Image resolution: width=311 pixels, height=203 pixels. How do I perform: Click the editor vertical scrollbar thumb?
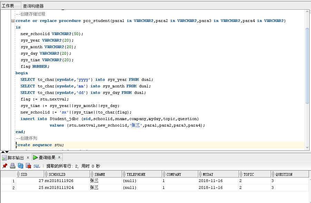pyautogui.click(x=307, y=65)
